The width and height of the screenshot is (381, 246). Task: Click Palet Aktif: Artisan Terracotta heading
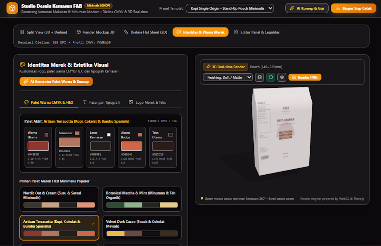pyautogui.click(x=77, y=121)
